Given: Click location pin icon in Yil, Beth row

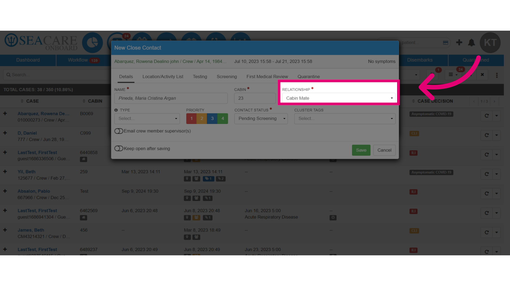Looking at the screenshot, I should pos(187,179).
